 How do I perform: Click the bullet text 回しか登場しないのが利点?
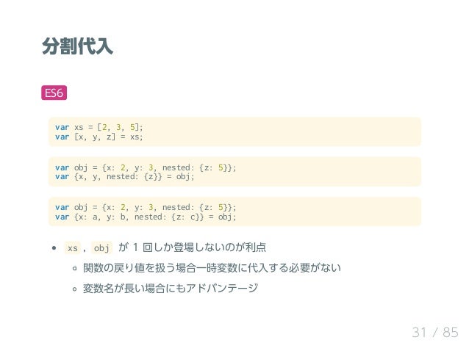[x=204, y=247]
